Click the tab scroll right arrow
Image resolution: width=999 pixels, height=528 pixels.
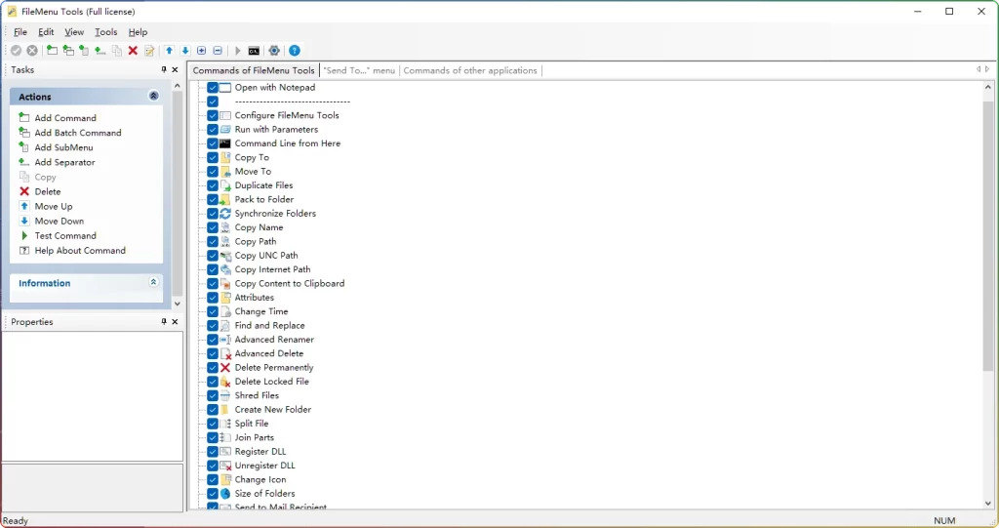tap(987, 70)
